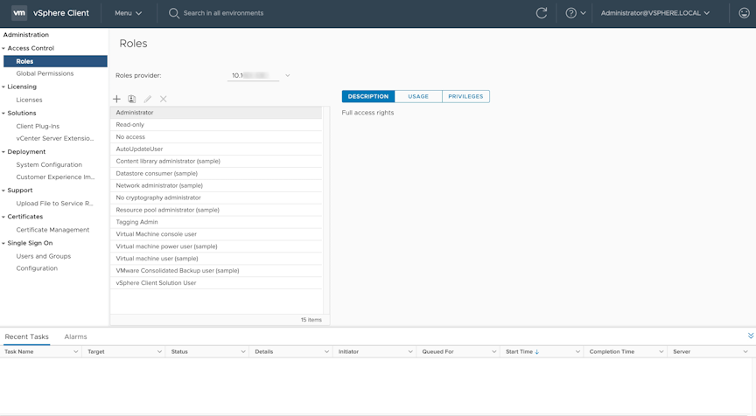Viewport: 756px width, 416px height.
Task: Delete role X icon
Action: tap(164, 99)
